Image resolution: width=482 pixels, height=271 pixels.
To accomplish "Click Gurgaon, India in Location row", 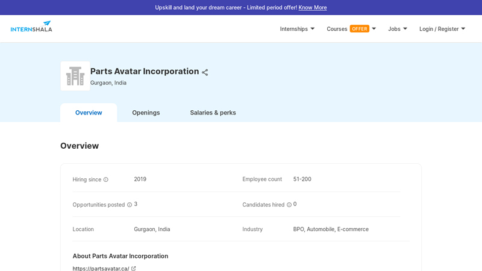I will pyautogui.click(x=152, y=229).
